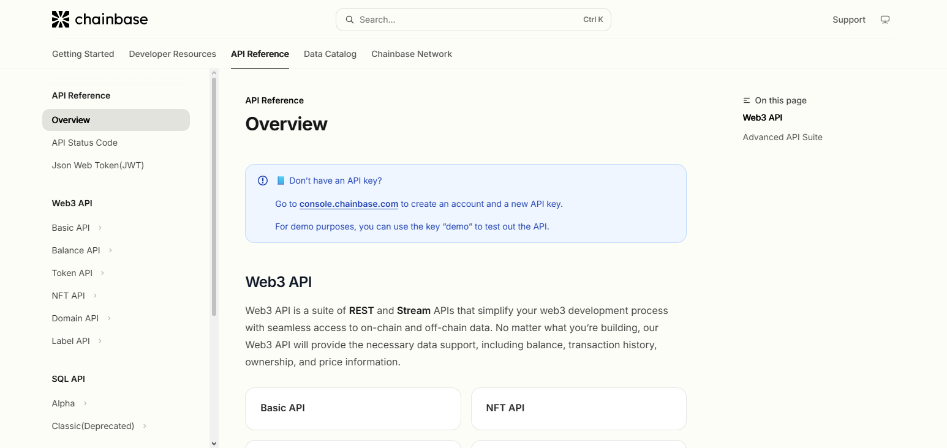This screenshot has height=448, width=947.
Task: Toggle the theme mode monitor icon
Action: 885,20
